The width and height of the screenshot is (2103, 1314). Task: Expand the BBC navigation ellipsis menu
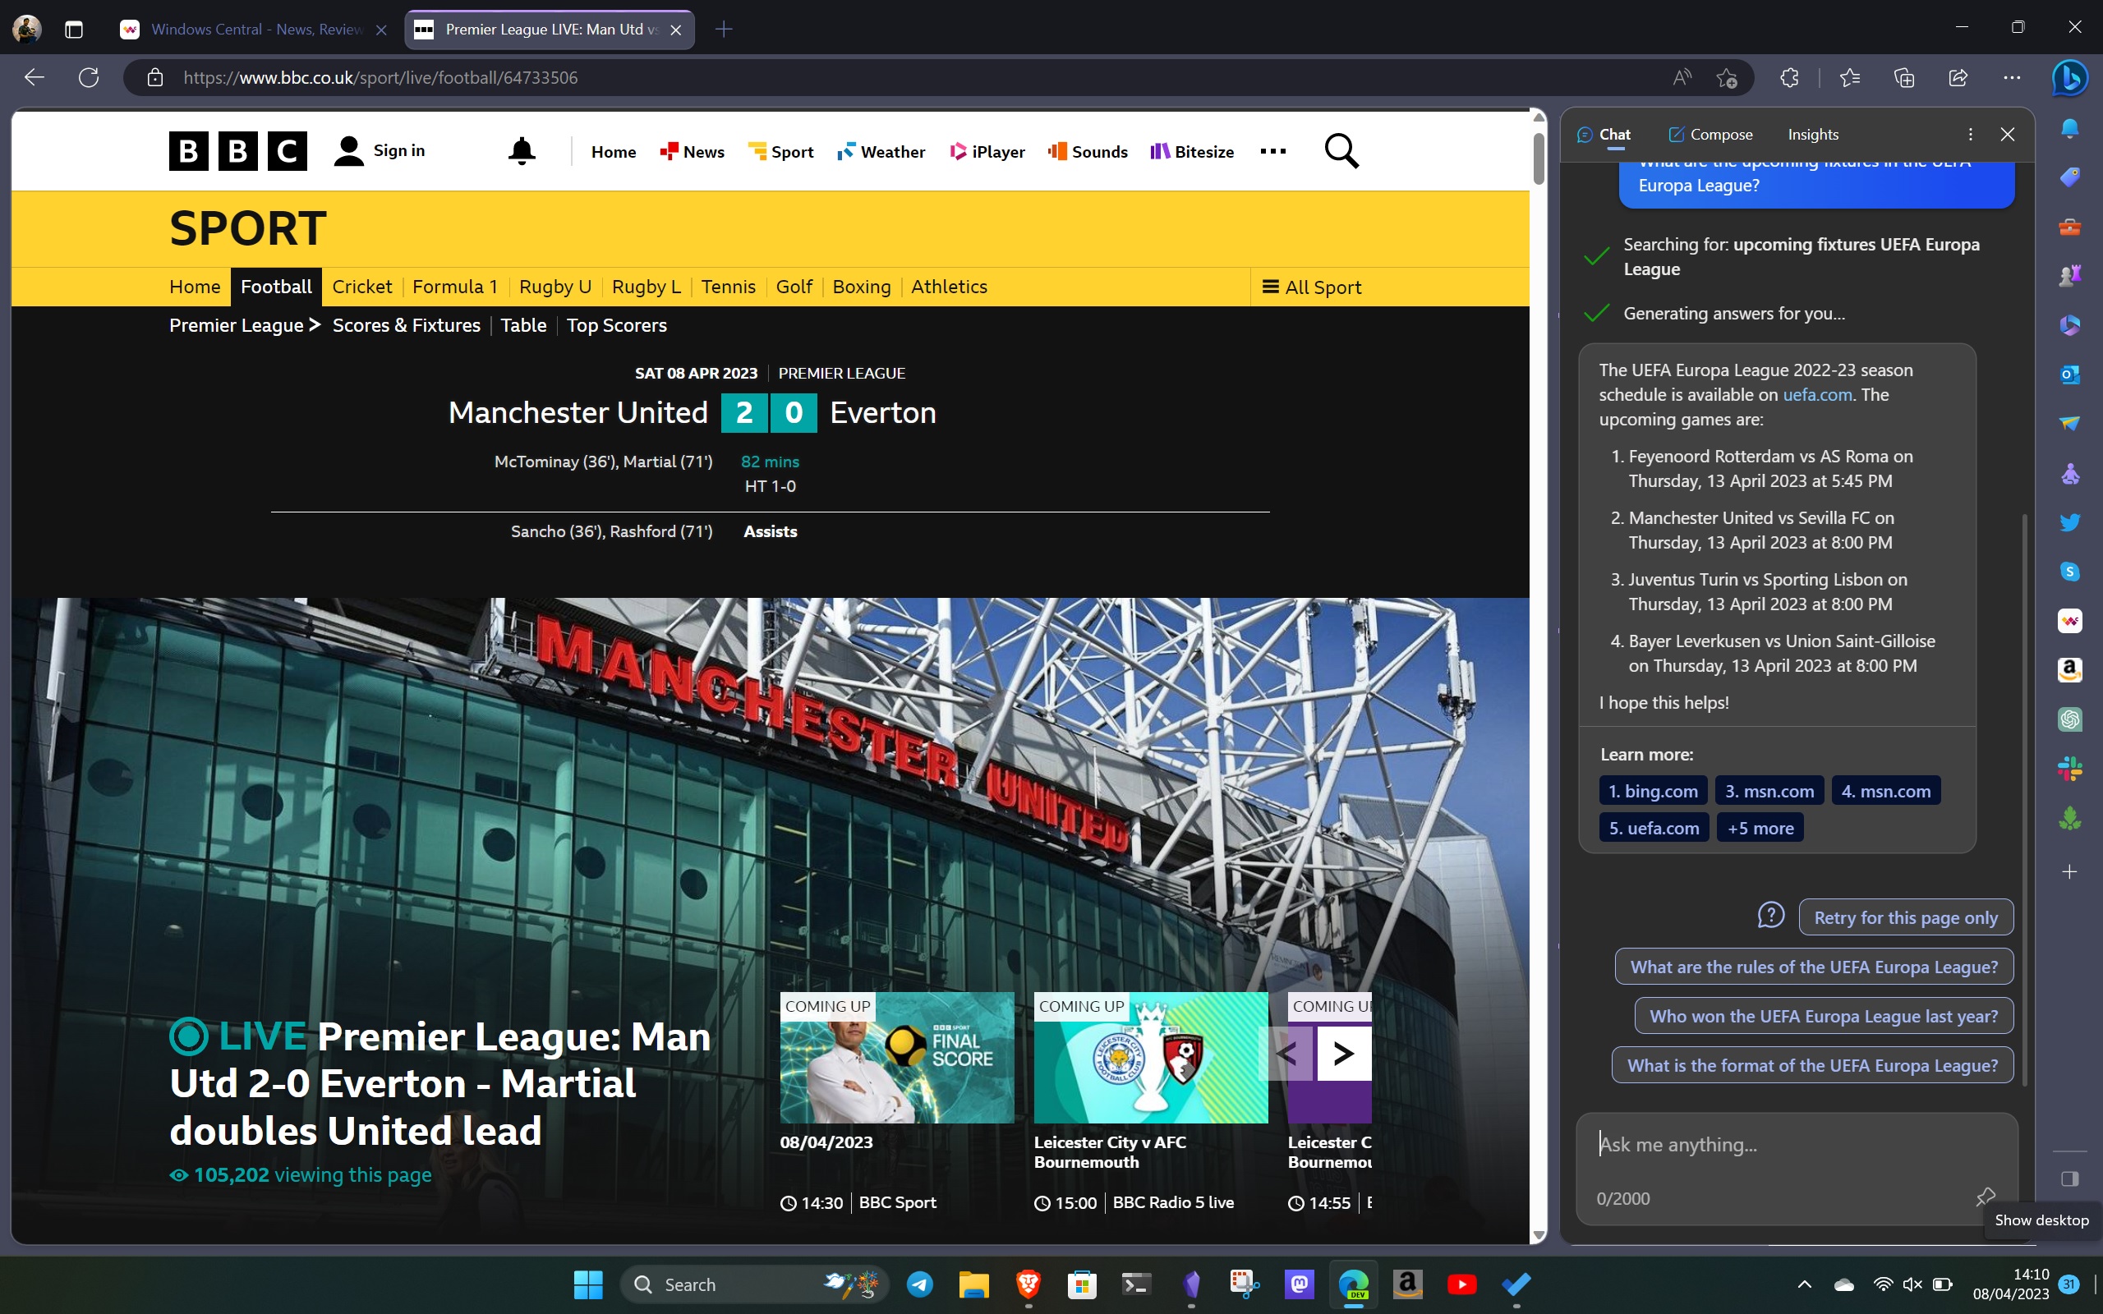[1272, 149]
